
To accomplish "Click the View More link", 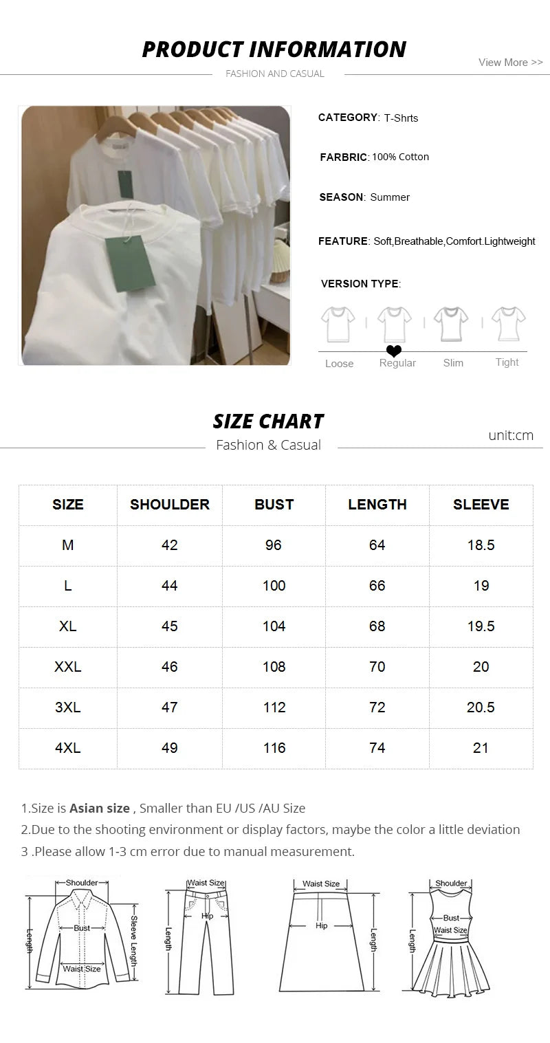I will [x=510, y=63].
